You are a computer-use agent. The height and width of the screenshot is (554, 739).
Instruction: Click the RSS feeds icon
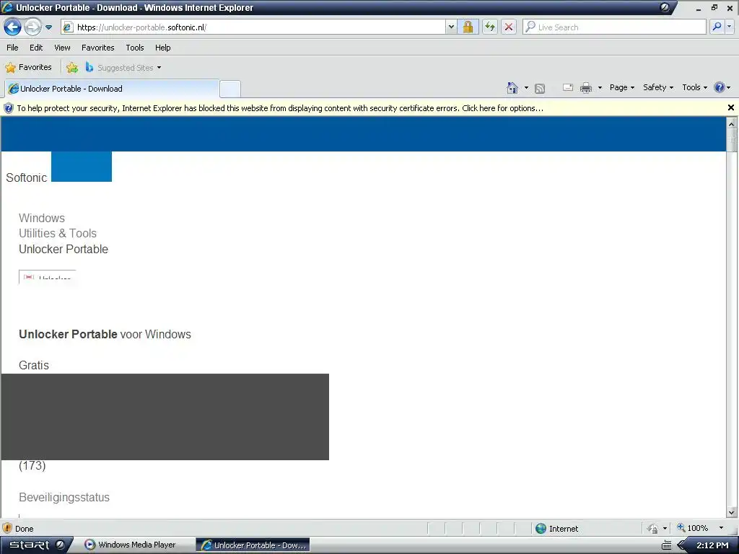540,88
